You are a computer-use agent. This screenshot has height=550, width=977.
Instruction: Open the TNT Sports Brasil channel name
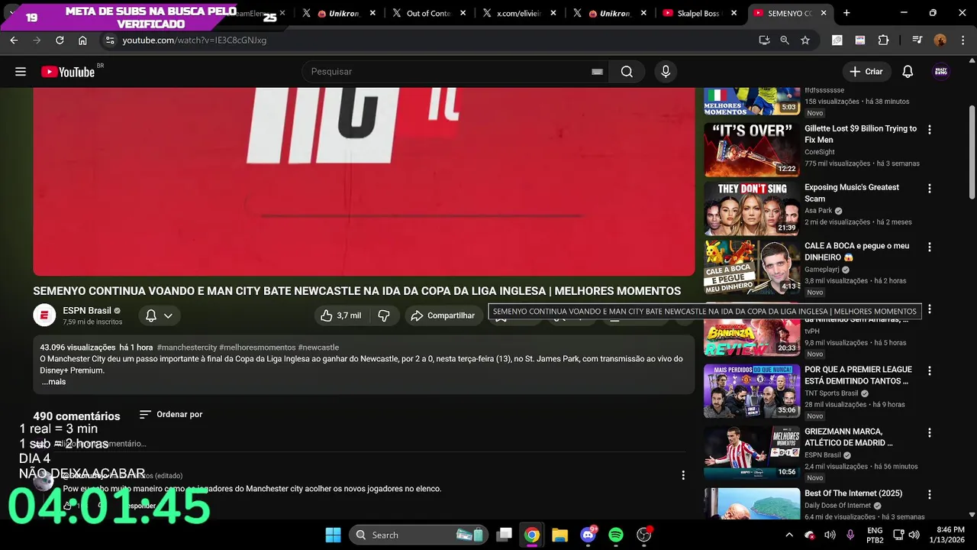pyautogui.click(x=831, y=393)
